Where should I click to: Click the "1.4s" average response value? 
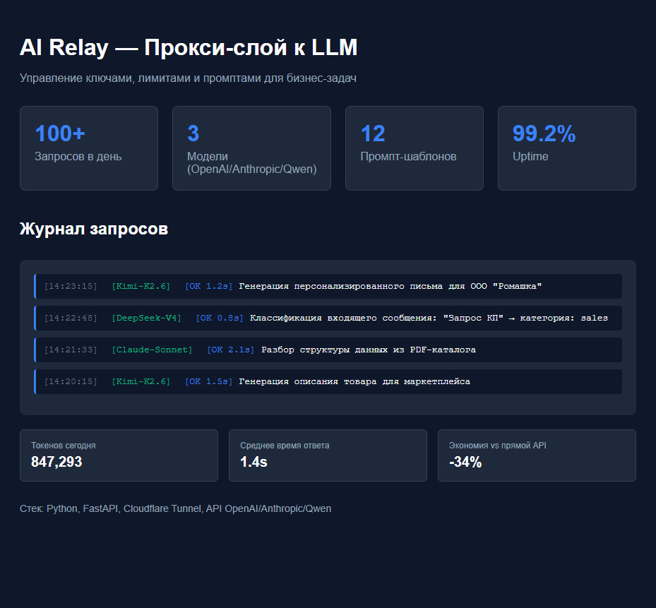[x=254, y=462]
